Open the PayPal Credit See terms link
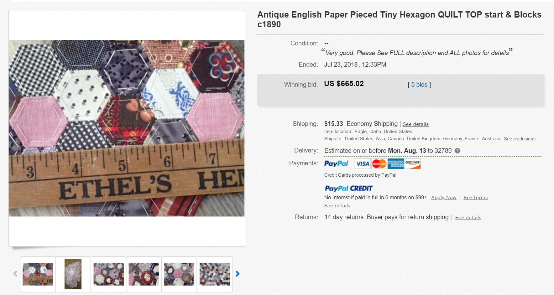 click(475, 198)
